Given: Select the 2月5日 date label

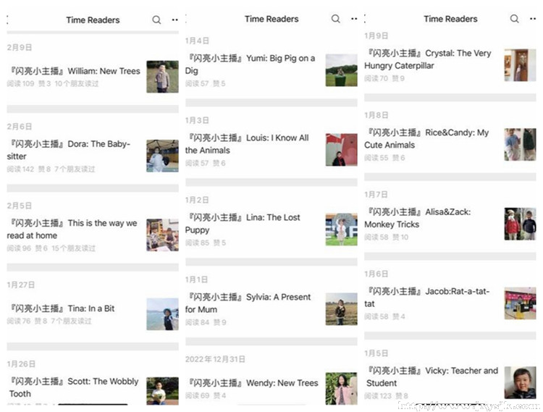Looking at the screenshot, I should pos(20,206).
